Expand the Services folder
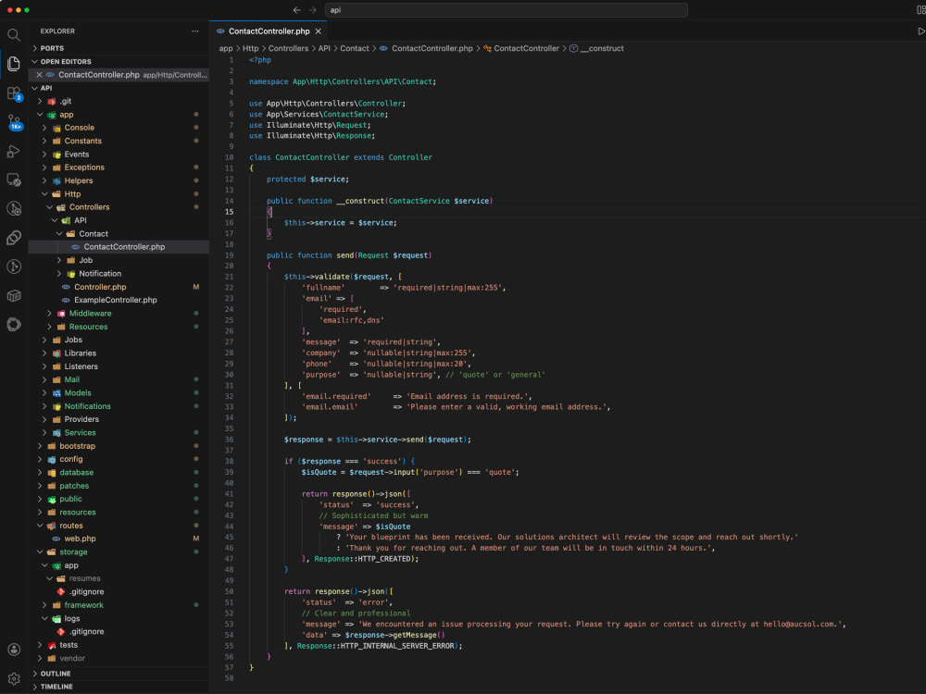Viewport: 926px width, 694px height. 119,432
